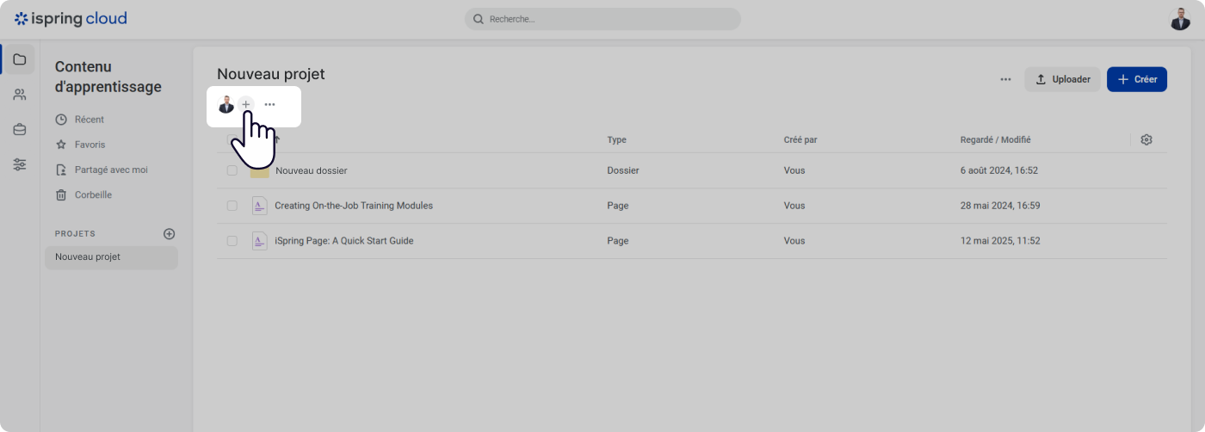Open project options menu next to Uploader

(1005, 79)
